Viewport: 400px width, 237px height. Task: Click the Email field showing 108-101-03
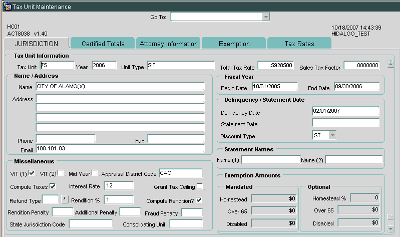(x=120, y=148)
